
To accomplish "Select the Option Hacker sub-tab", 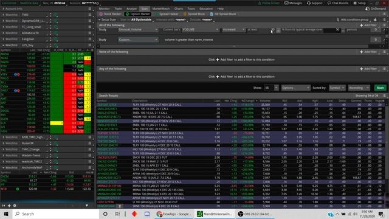I will pos(138,14).
